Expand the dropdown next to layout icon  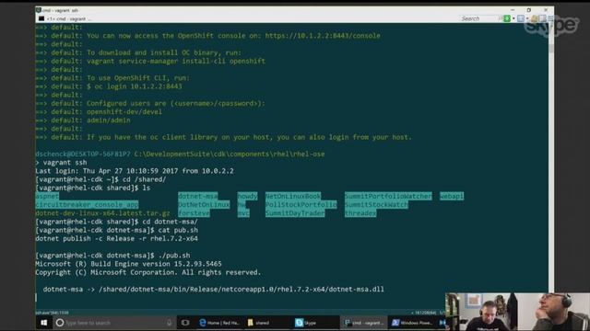[527, 18]
